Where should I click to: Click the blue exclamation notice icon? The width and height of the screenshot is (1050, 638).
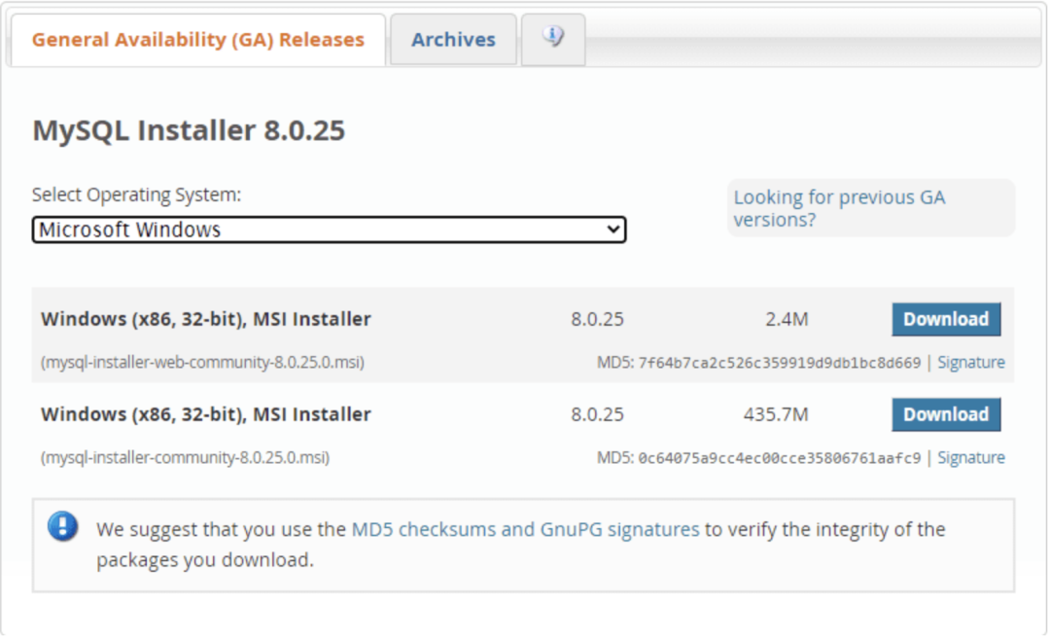[x=63, y=528]
